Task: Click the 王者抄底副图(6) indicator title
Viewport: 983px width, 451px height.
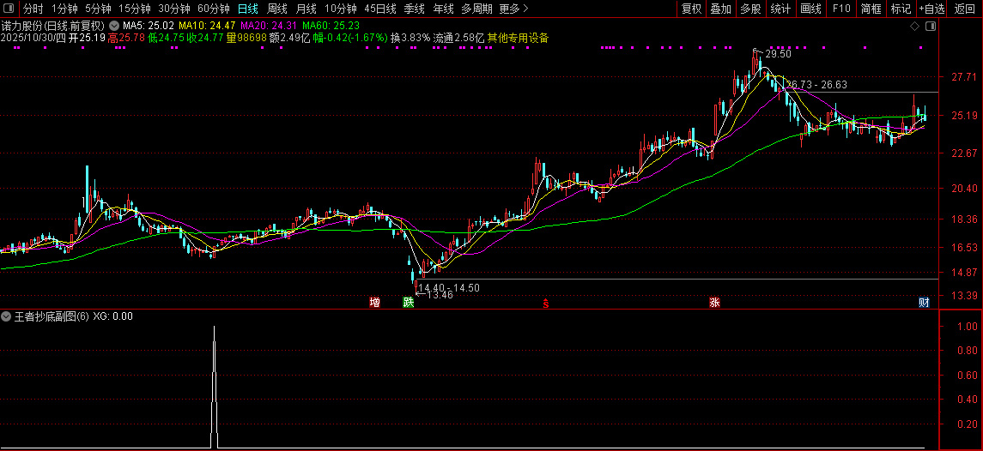Action: click(x=52, y=316)
